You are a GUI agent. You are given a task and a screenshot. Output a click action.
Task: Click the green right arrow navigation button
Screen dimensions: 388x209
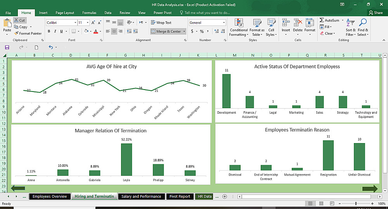pyautogui.click(x=369, y=189)
